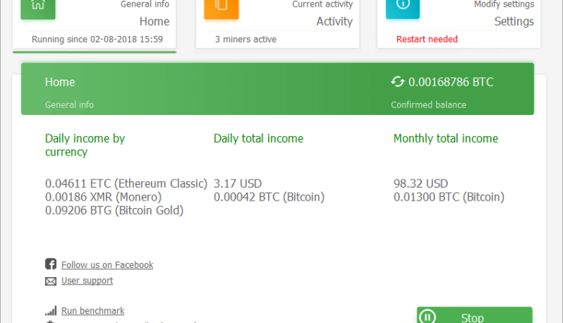Start the Run benchmark link
Screen dimensions: 563x323
click(93, 311)
